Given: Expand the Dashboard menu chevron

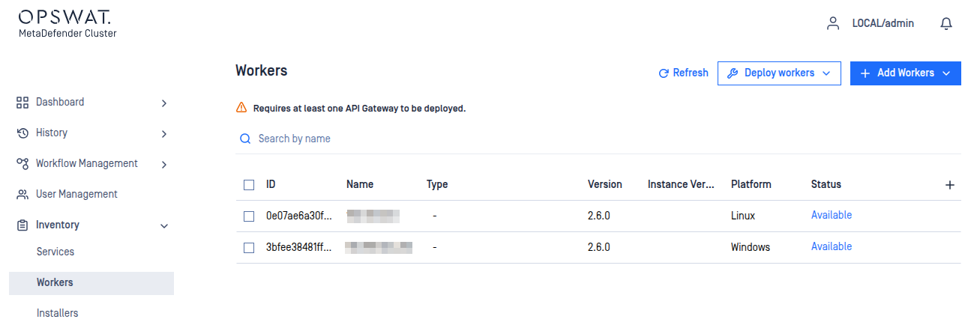Looking at the screenshot, I should tap(164, 103).
